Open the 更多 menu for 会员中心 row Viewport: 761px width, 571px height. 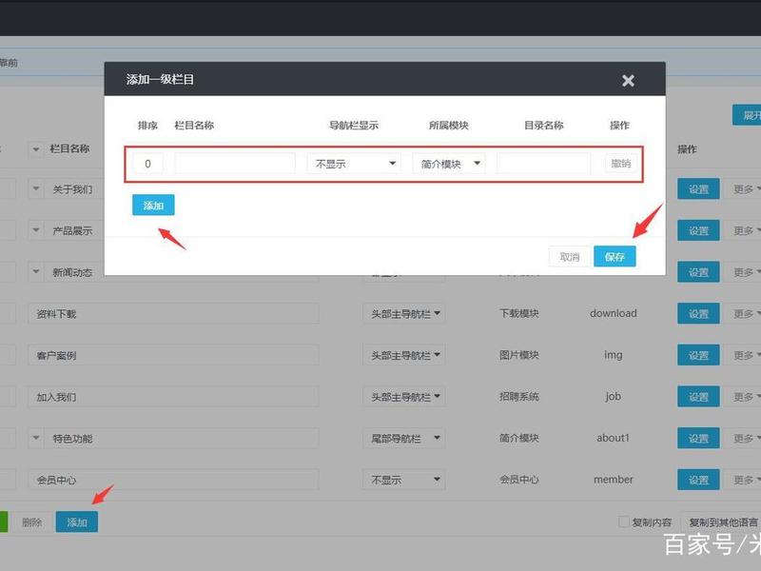pos(747,480)
